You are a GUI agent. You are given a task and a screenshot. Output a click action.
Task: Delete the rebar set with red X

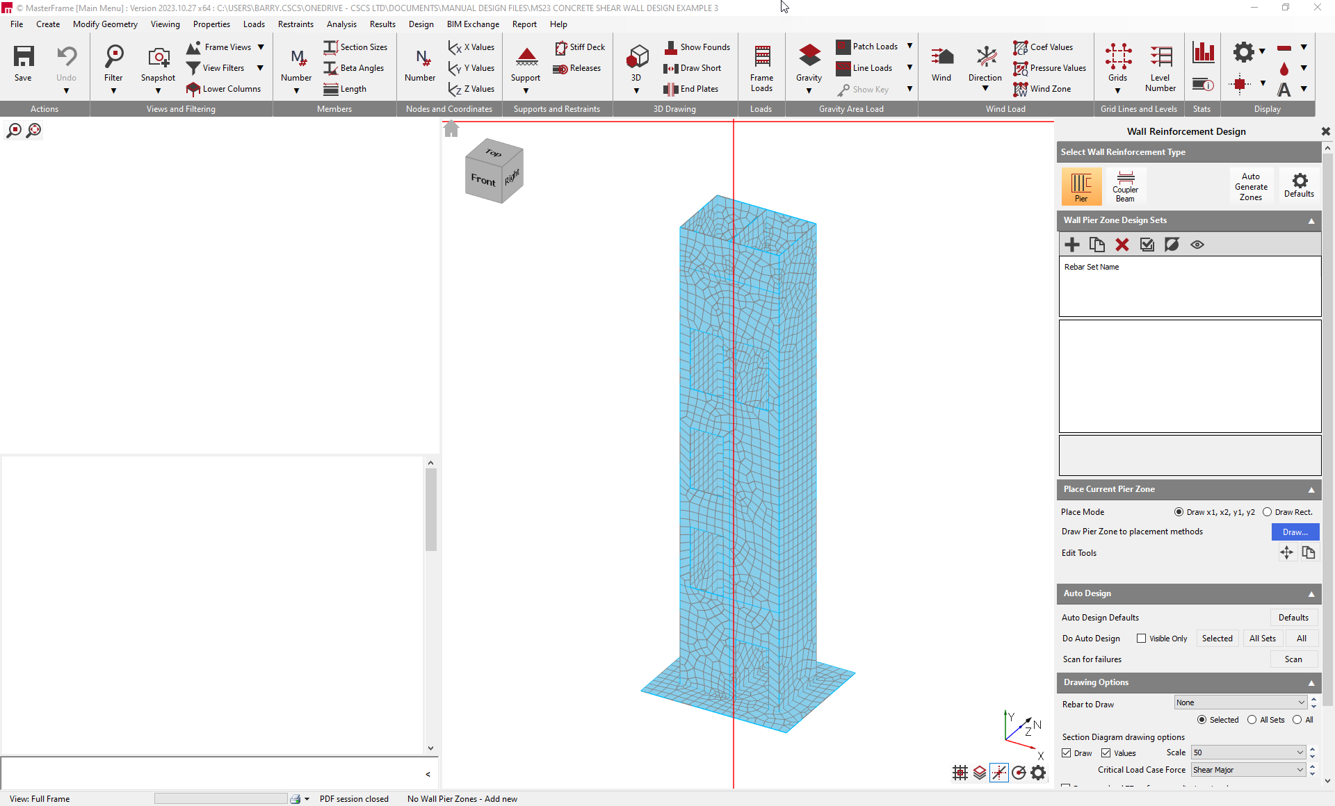click(1122, 245)
